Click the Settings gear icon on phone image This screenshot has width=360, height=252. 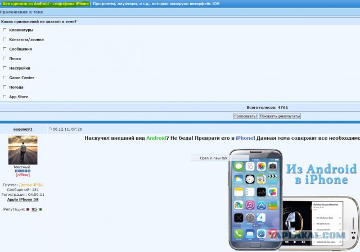[x=250, y=218]
